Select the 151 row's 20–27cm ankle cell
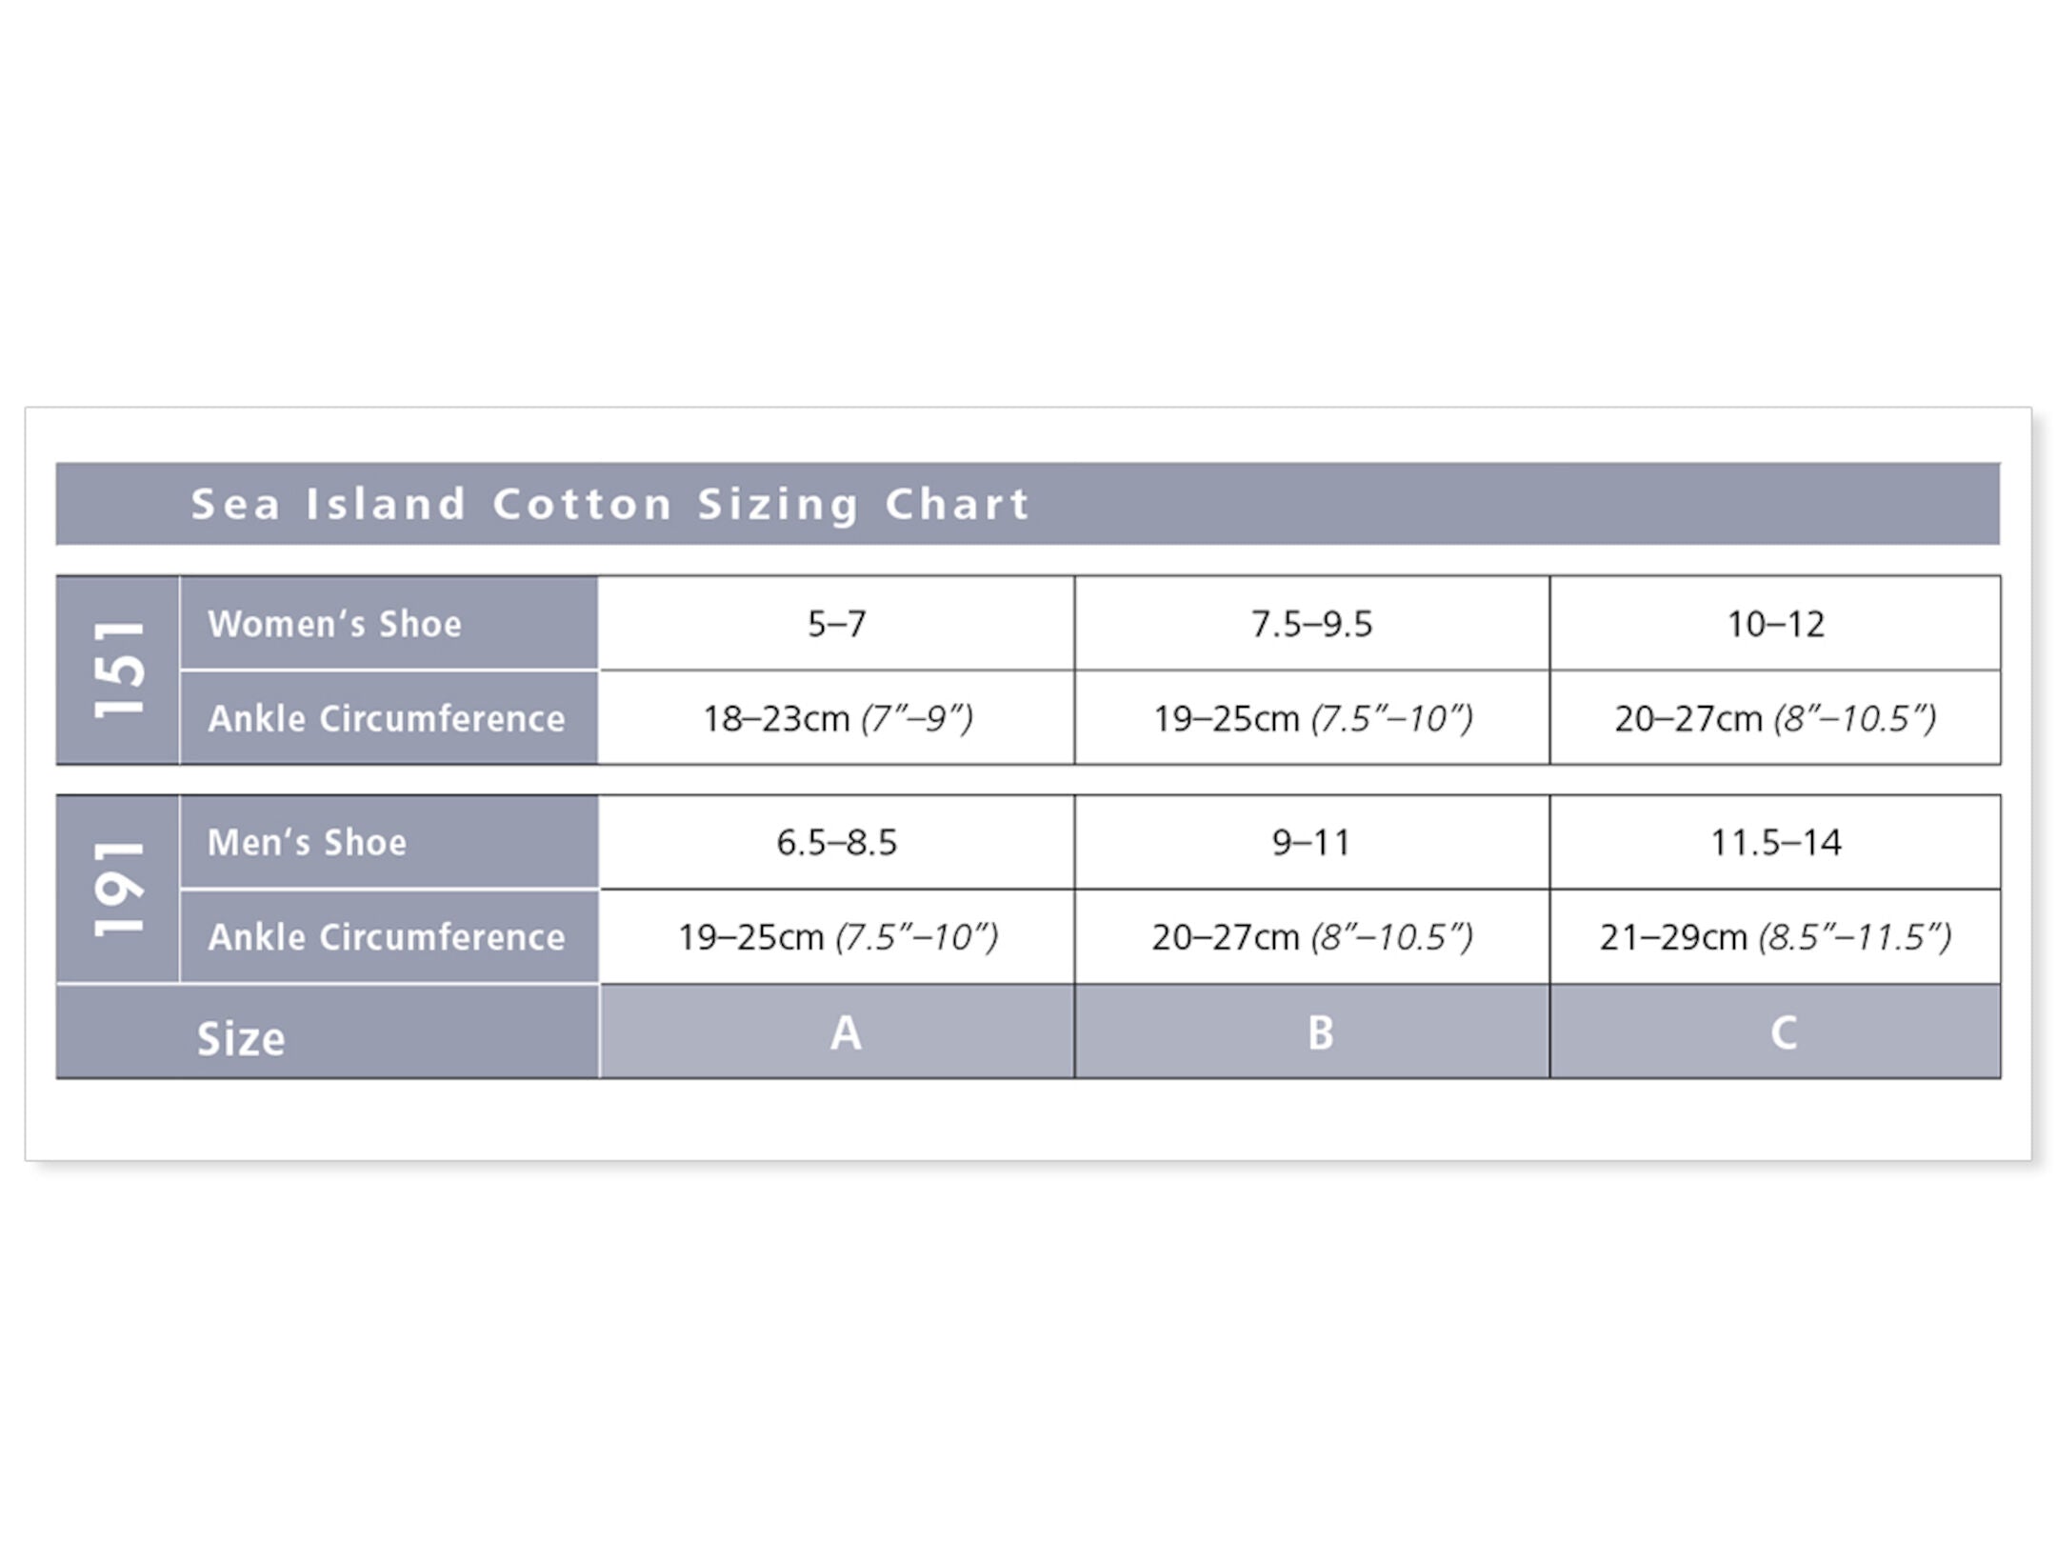This screenshot has width=2057, height=1542. tap(1775, 718)
